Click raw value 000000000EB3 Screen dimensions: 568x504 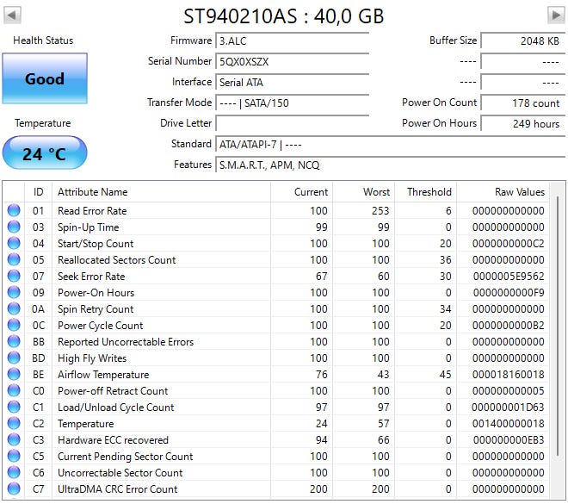[x=509, y=440]
